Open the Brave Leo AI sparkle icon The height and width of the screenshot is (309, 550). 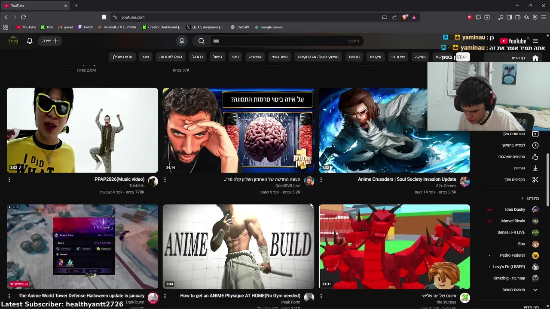pos(526,17)
